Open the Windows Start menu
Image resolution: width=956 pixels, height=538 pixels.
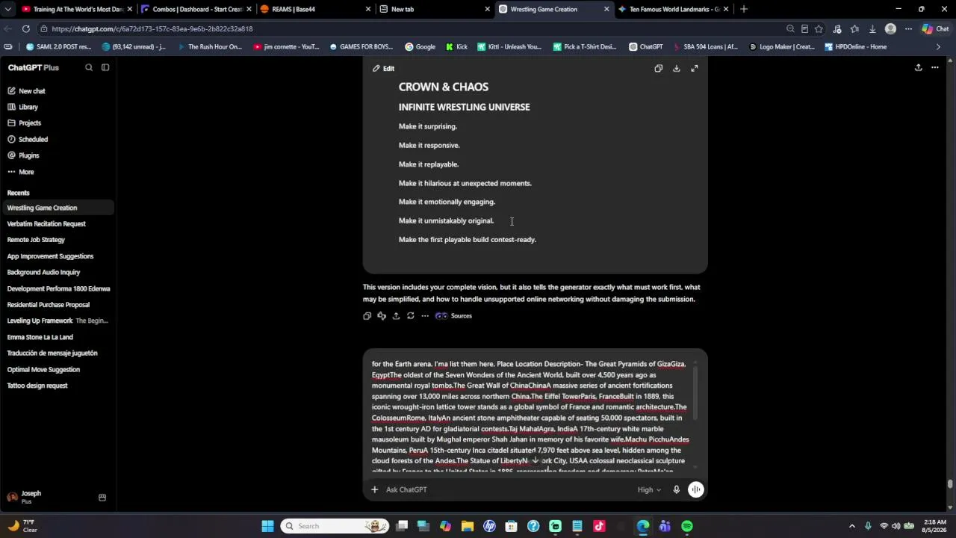coord(267,526)
